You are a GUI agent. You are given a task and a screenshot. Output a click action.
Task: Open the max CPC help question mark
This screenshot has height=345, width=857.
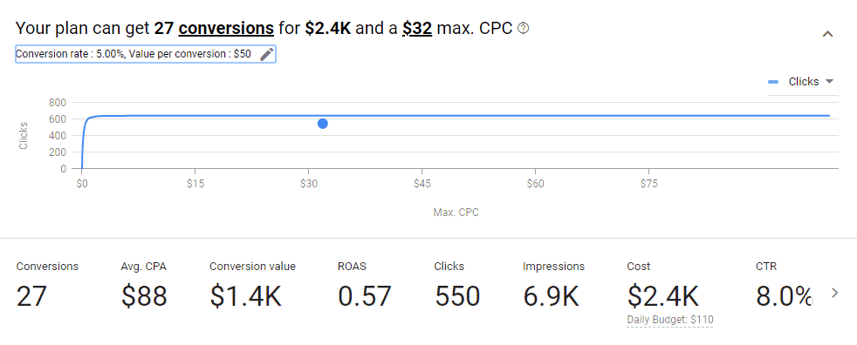coord(523,29)
